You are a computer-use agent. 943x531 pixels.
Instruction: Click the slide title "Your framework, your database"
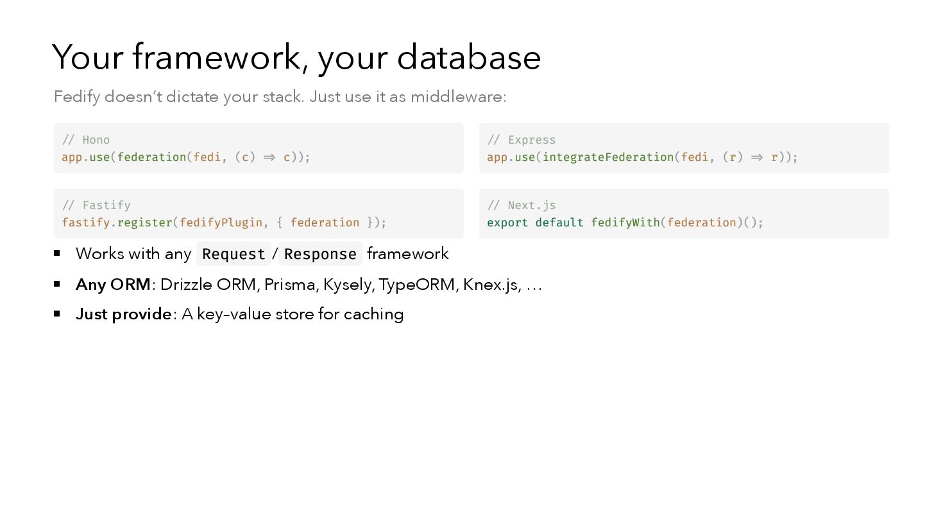296,58
